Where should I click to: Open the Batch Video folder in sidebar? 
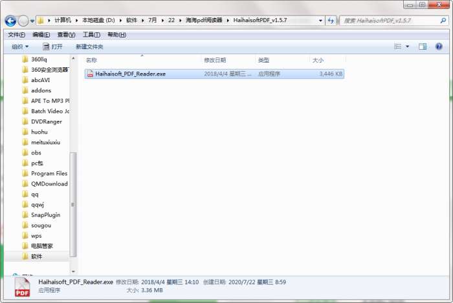(x=46, y=111)
